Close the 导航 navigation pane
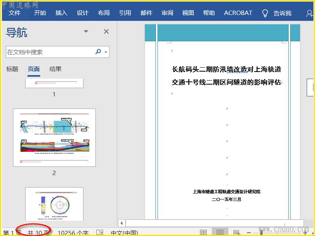The height and width of the screenshot is (236, 315). 106,31
